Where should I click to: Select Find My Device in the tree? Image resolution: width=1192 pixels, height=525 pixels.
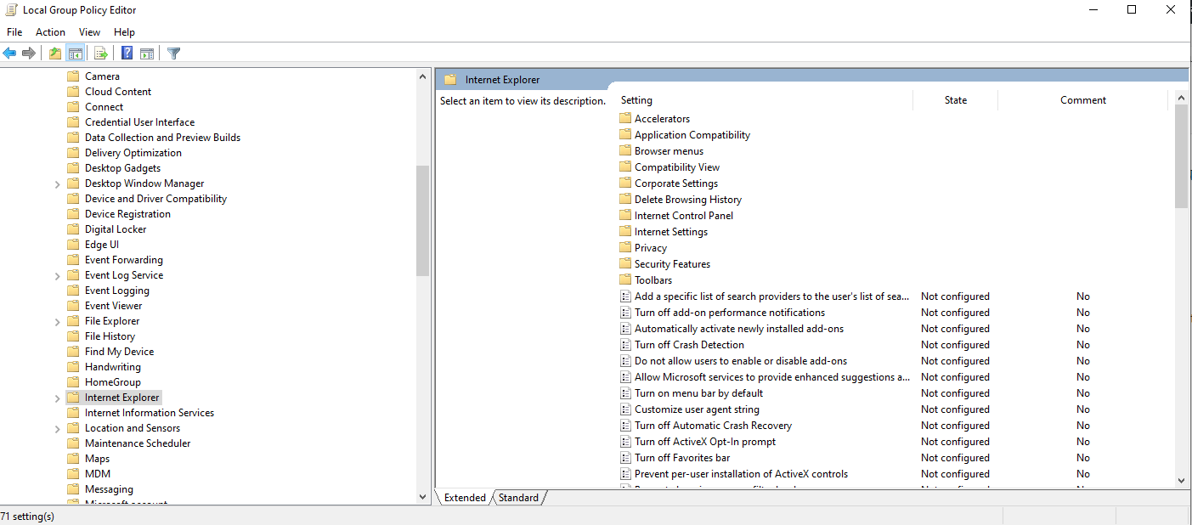click(119, 352)
